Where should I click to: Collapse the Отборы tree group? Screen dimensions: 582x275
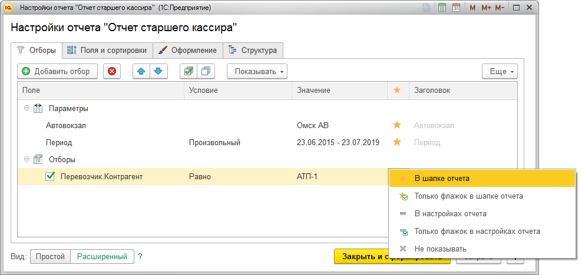click(x=26, y=159)
